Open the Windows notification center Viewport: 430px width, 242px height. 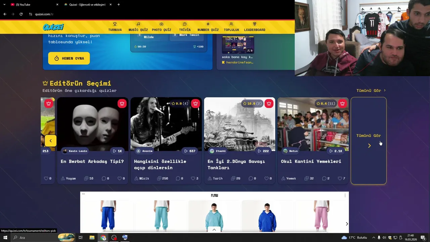pos(423,238)
